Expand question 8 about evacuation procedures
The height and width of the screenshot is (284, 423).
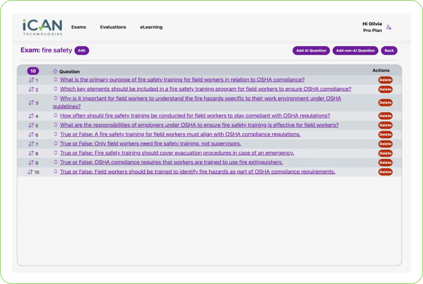point(55,153)
